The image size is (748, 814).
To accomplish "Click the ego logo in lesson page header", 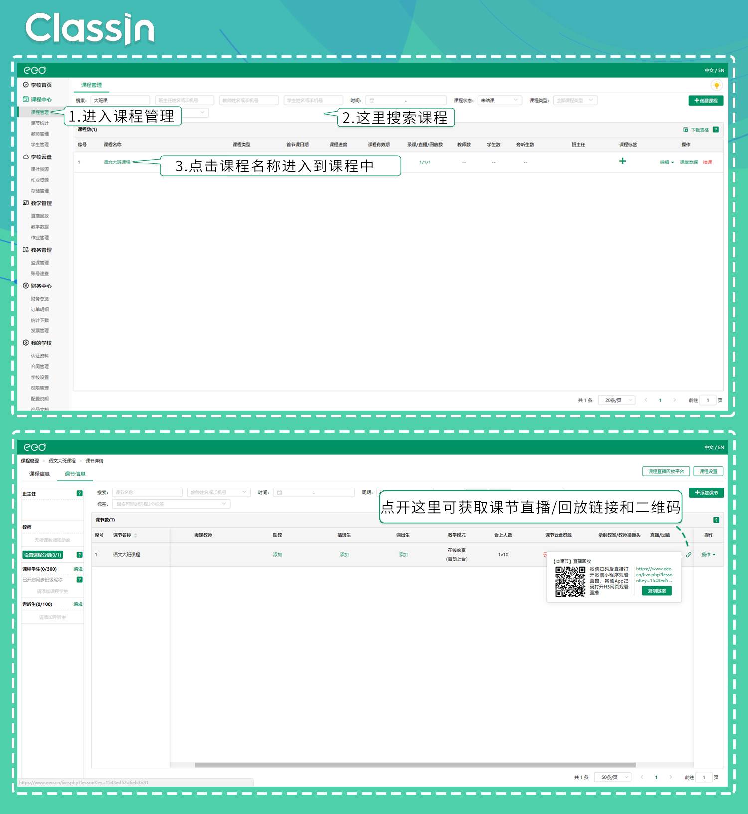I will pos(35,447).
